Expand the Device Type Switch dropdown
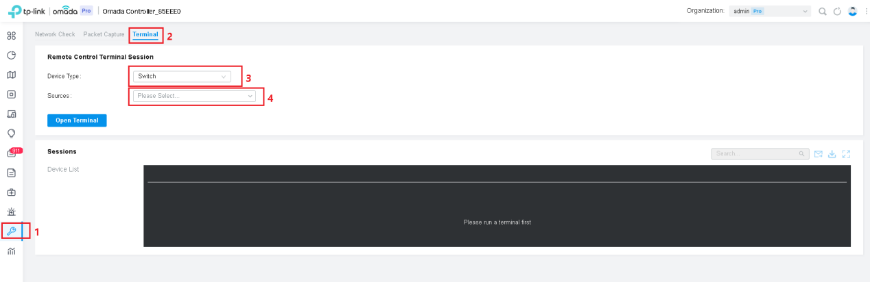This screenshot has width=870, height=282. [x=182, y=76]
